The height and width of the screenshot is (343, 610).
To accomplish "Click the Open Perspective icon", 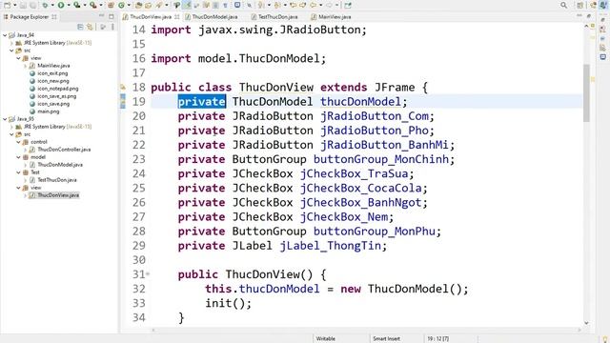I will [x=580, y=5].
